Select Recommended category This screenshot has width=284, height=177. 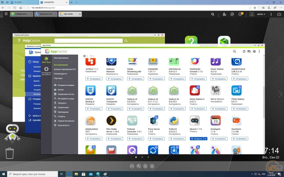click(x=61, y=74)
